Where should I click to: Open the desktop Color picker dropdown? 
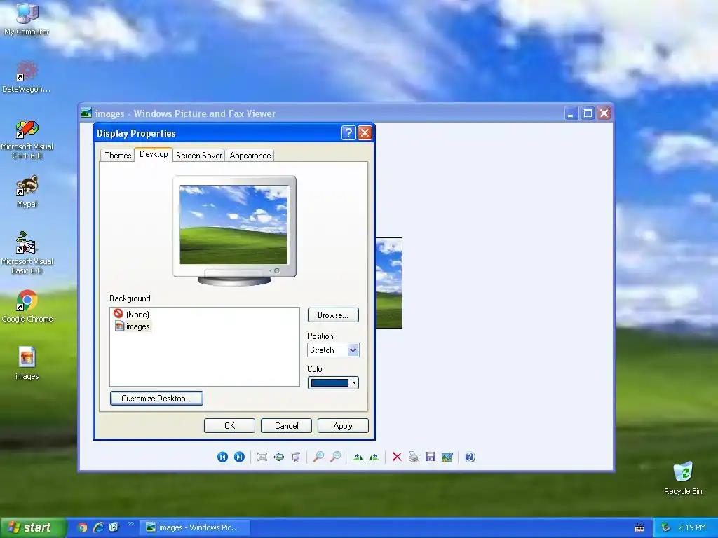coord(333,383)
